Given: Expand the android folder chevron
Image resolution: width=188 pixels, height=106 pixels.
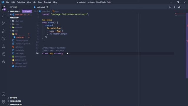Looking at the screenshot, I should [11, 27].
